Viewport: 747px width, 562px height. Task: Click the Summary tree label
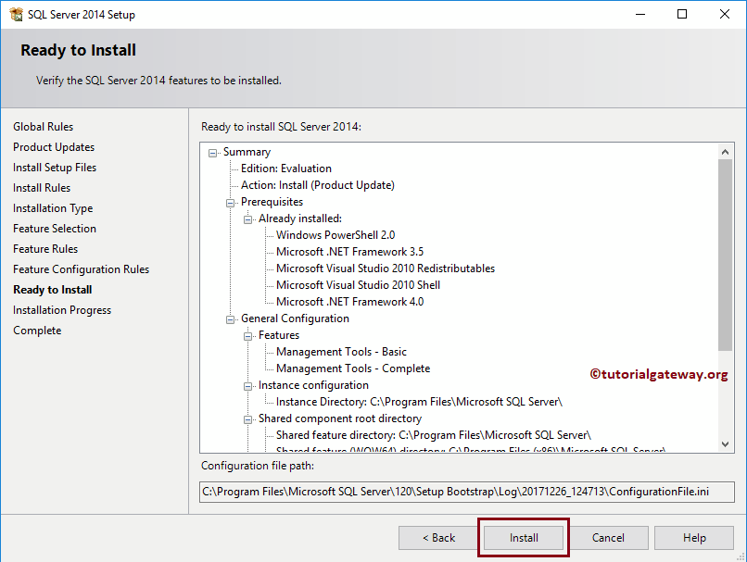pos(247,152)
